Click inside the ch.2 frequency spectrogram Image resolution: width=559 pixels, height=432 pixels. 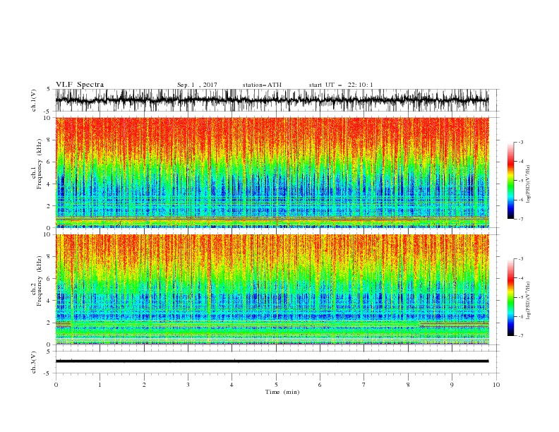click(x=272, y=289)
